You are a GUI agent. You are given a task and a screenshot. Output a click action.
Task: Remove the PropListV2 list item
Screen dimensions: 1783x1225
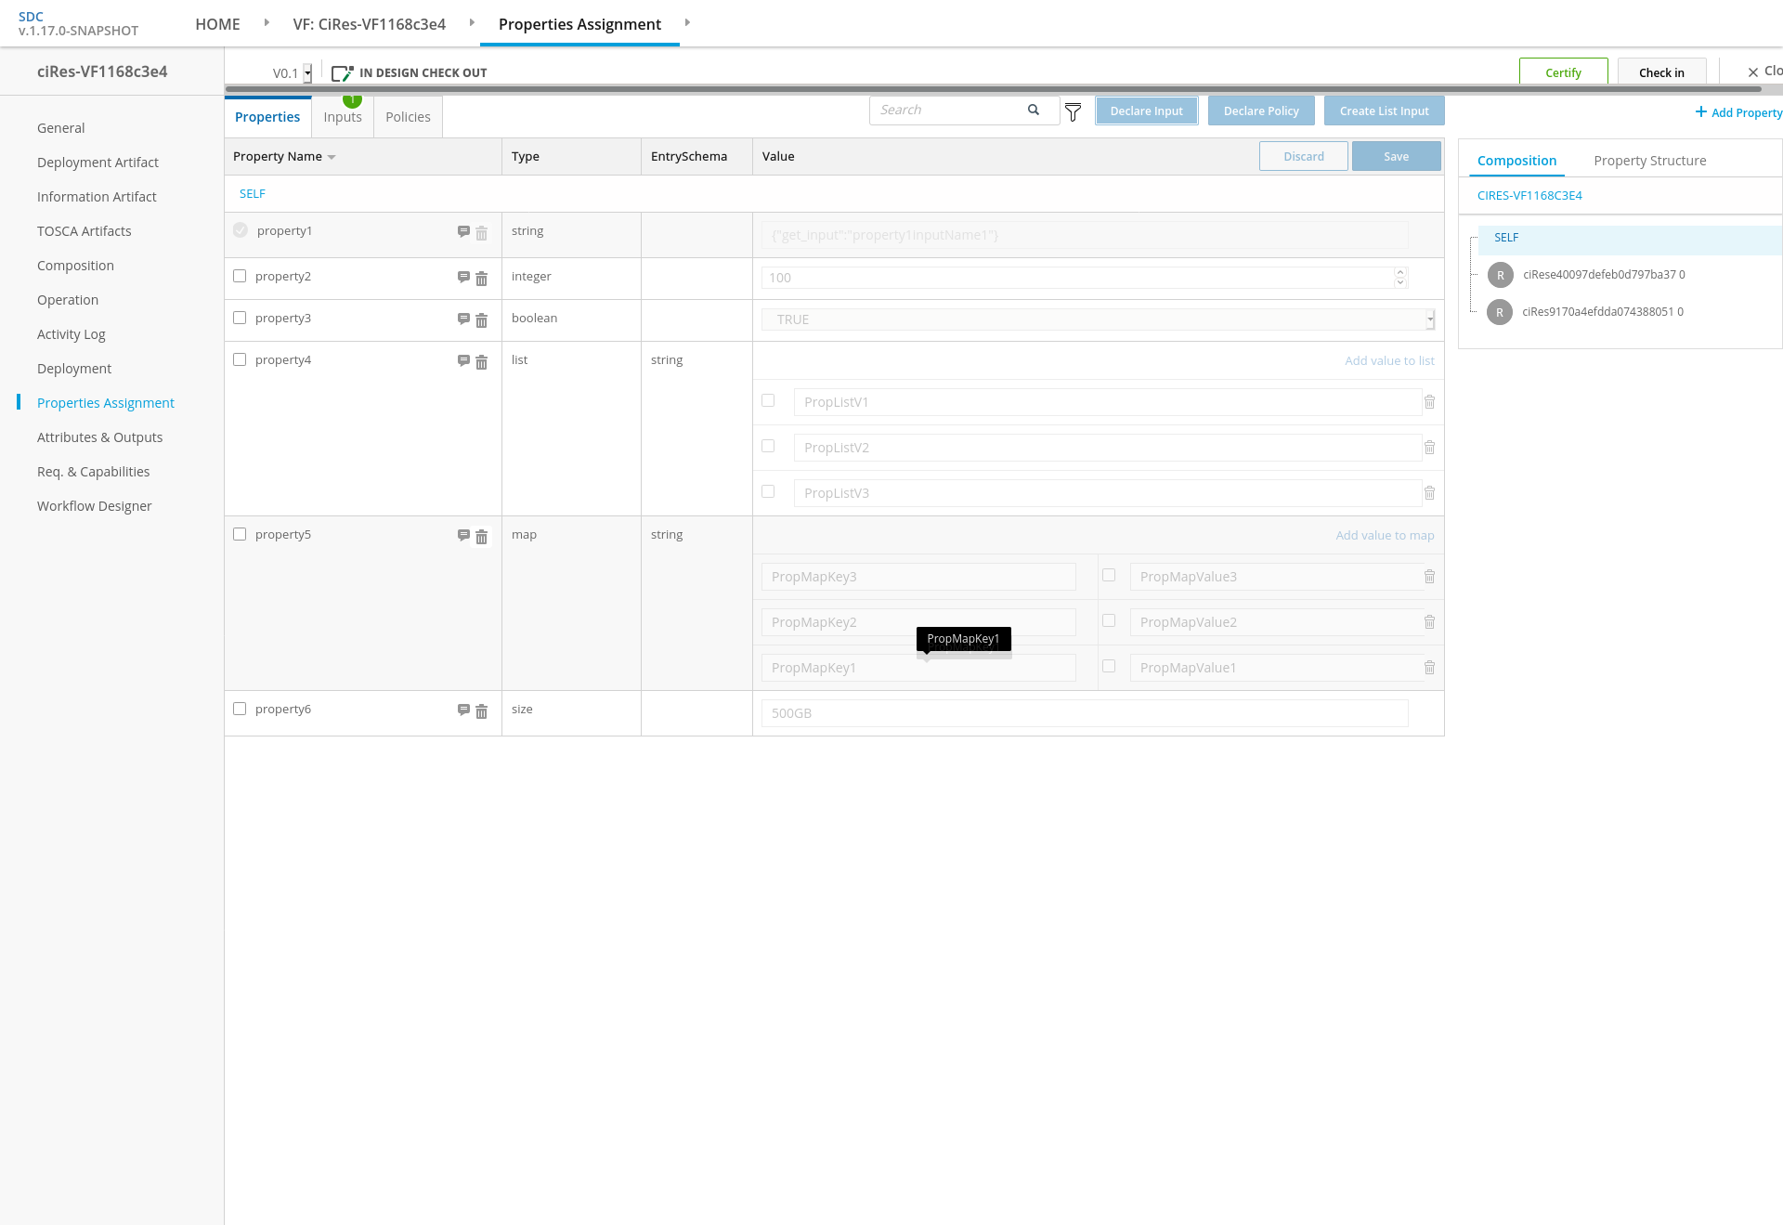click(x=1429, y=448)
